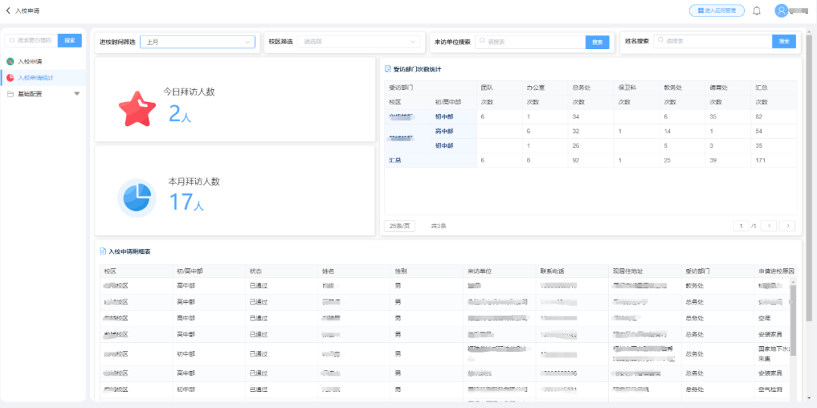Viewport: 817px width, 408px height.
Task: Click the red star icon for 今日拜访人数
Action: click(137, 109)
